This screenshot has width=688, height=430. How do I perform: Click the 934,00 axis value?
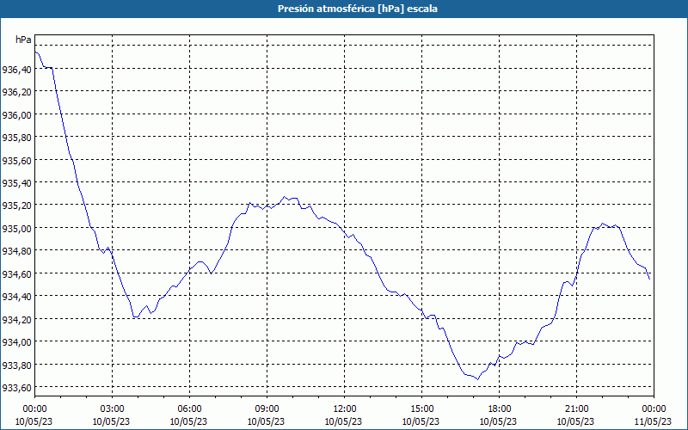[16, 341]
